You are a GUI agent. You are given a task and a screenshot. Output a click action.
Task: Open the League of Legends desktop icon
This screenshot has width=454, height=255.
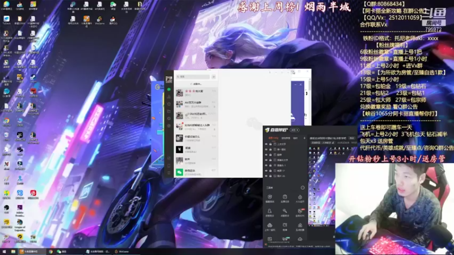(x=20, y=224)
